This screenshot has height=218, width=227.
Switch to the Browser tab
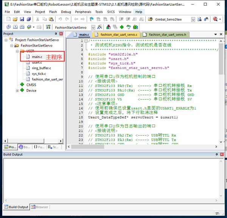pyautogui.click(x=40, y=207)
